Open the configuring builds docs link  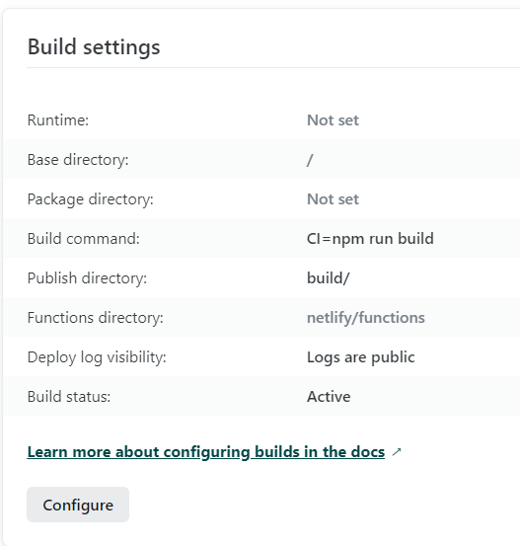(x=206, y=452)
